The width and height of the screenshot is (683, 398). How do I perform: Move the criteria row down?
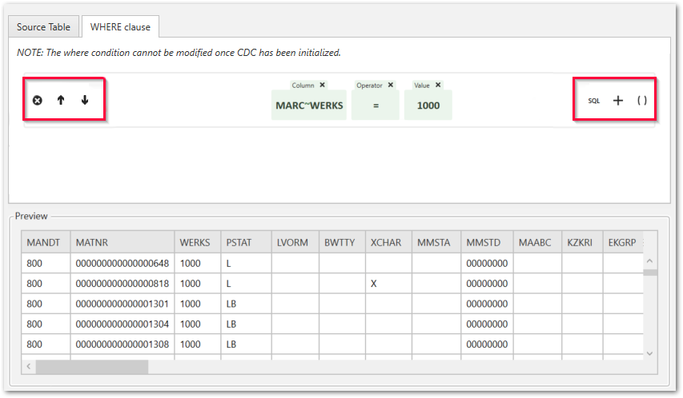pos(84,101)
